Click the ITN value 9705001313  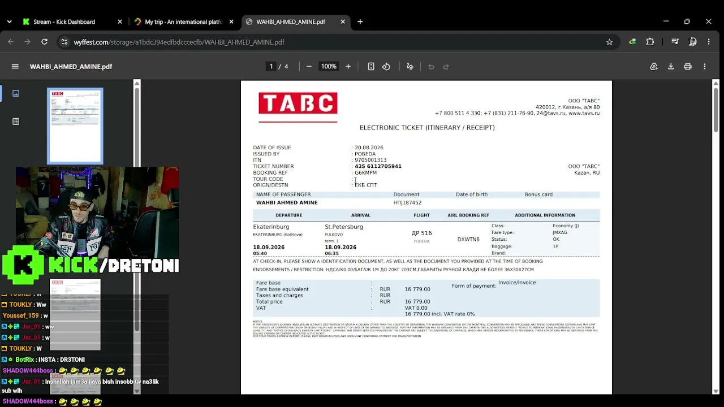click(370, 160)
